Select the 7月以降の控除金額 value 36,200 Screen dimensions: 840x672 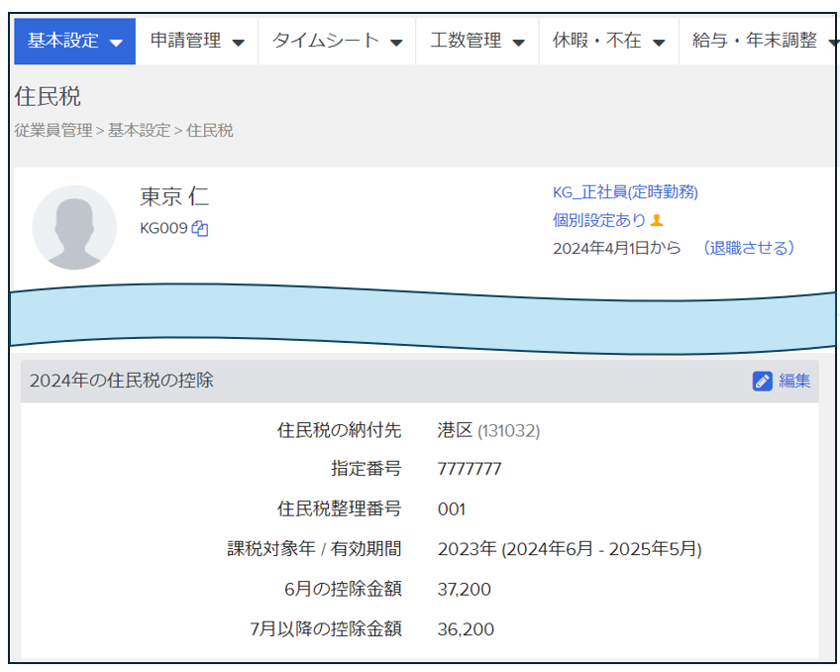tap(466, 629)
